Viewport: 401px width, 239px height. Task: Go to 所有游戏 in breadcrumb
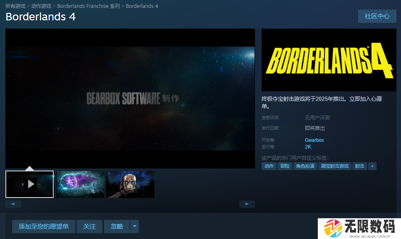15,6
